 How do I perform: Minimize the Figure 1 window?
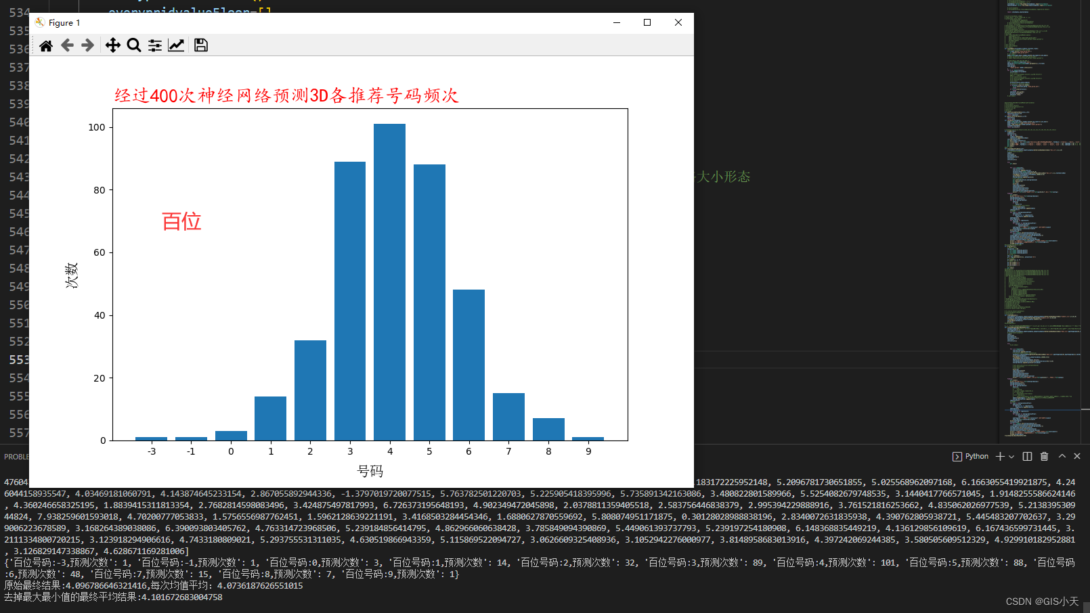click(617, 22)
